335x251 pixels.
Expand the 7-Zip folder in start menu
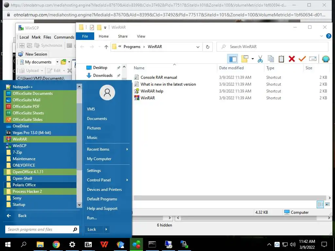40,152
